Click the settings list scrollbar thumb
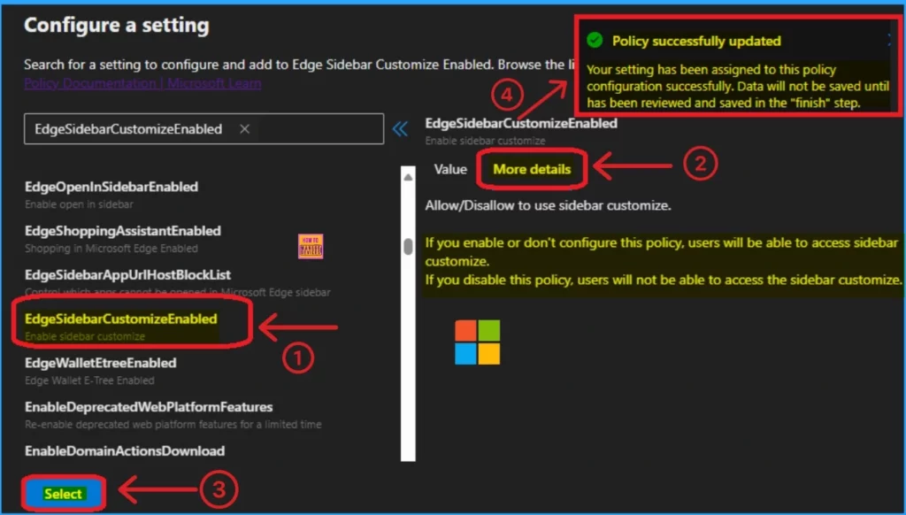Screen dimensions: 906x515 click(x=408, y=246)
